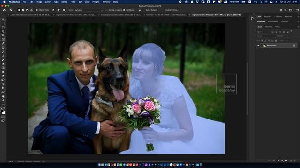Viewport: 300px width, 168px height.
Task: Open the workspace switcher dropdown
Action: [291, 10]
